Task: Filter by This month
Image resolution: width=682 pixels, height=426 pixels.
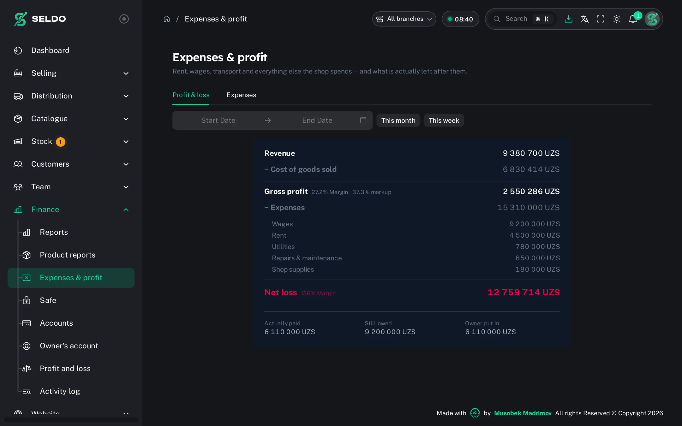Action: pos(398,120)
